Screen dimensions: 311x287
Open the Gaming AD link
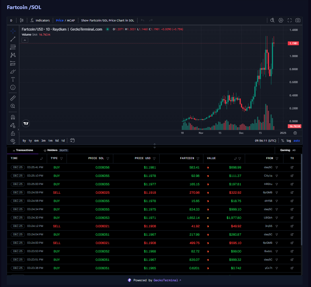tap(288, 150)
